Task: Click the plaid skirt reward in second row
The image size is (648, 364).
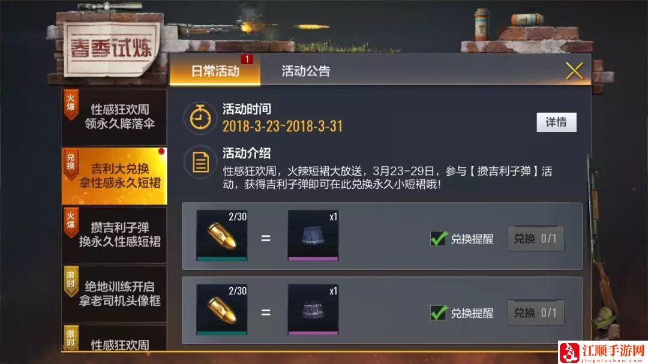Action: tap(313, 309)
